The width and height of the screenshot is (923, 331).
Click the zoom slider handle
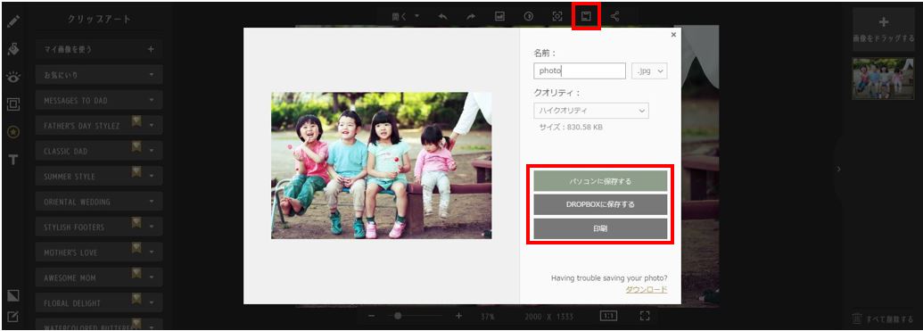point(398,316)
